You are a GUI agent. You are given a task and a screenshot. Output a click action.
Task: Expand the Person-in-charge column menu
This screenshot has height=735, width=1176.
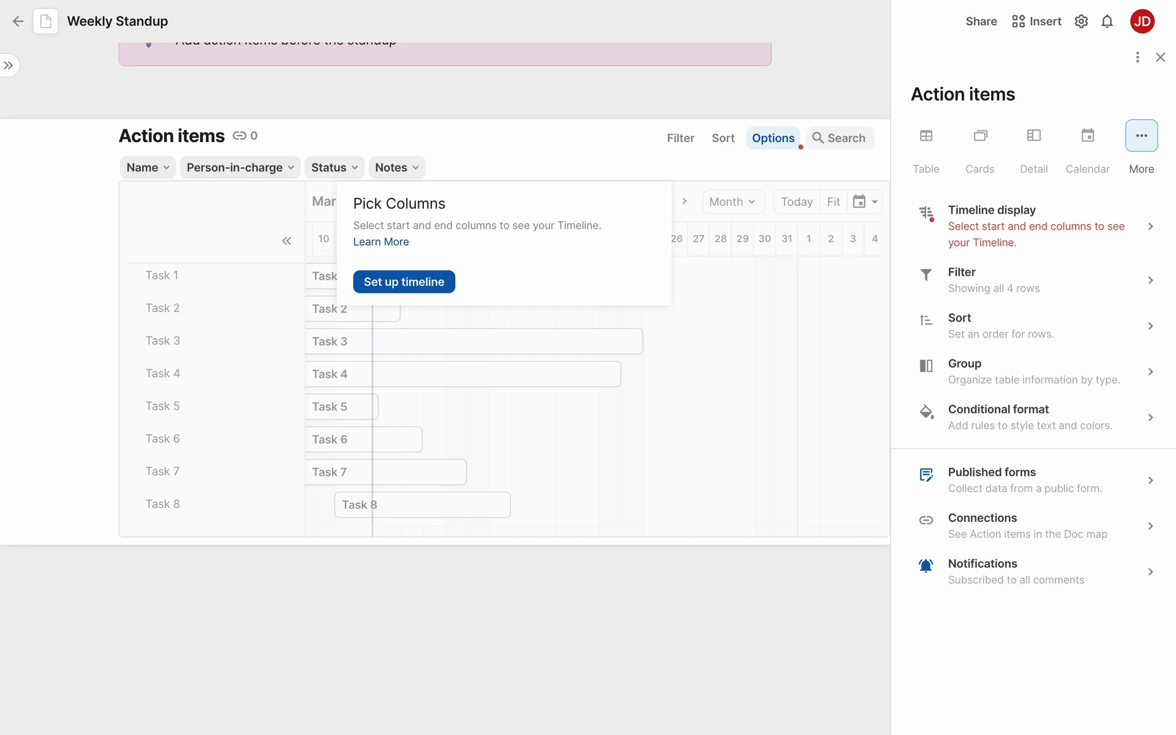(240, 167)
